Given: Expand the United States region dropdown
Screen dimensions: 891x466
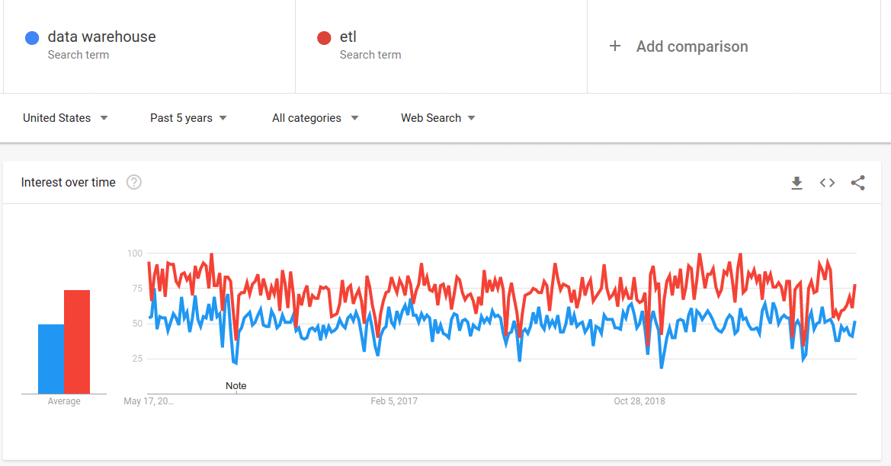Looking at the screenshot, I should coord(66,118).
